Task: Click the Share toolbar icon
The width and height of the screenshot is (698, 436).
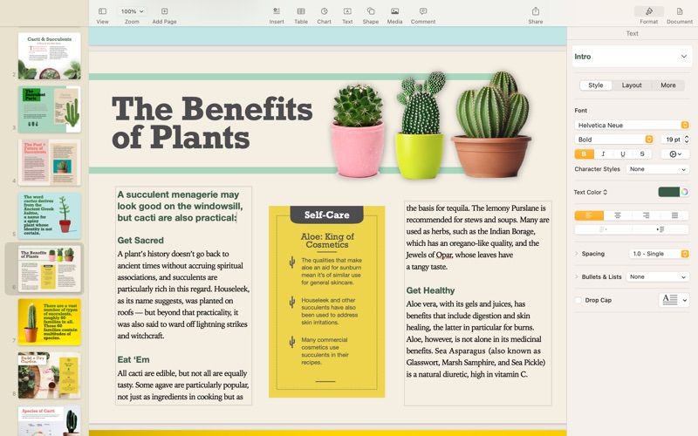Action: tap(536, 11)
